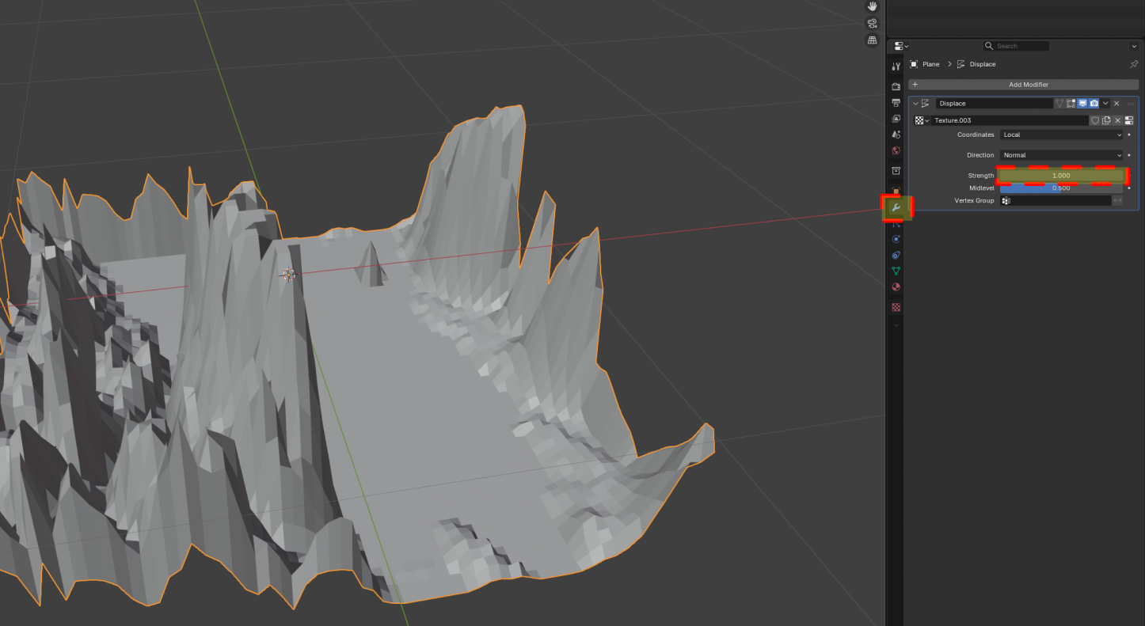Toggle modifier show in edit mode
Viewport: 1145px width, 626px height.
point(1071,104)
